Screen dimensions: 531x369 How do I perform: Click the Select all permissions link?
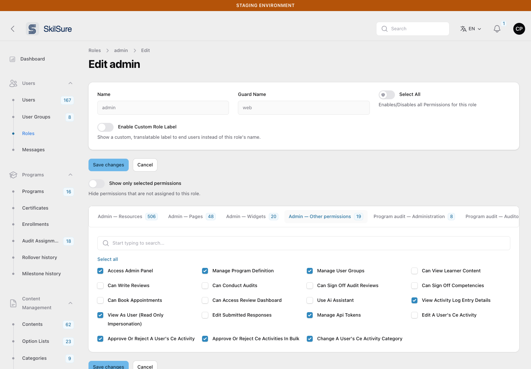tap(108, 259)
